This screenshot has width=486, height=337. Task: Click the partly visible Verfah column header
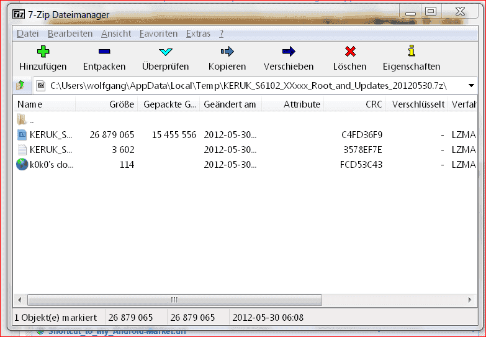[463, 104]
